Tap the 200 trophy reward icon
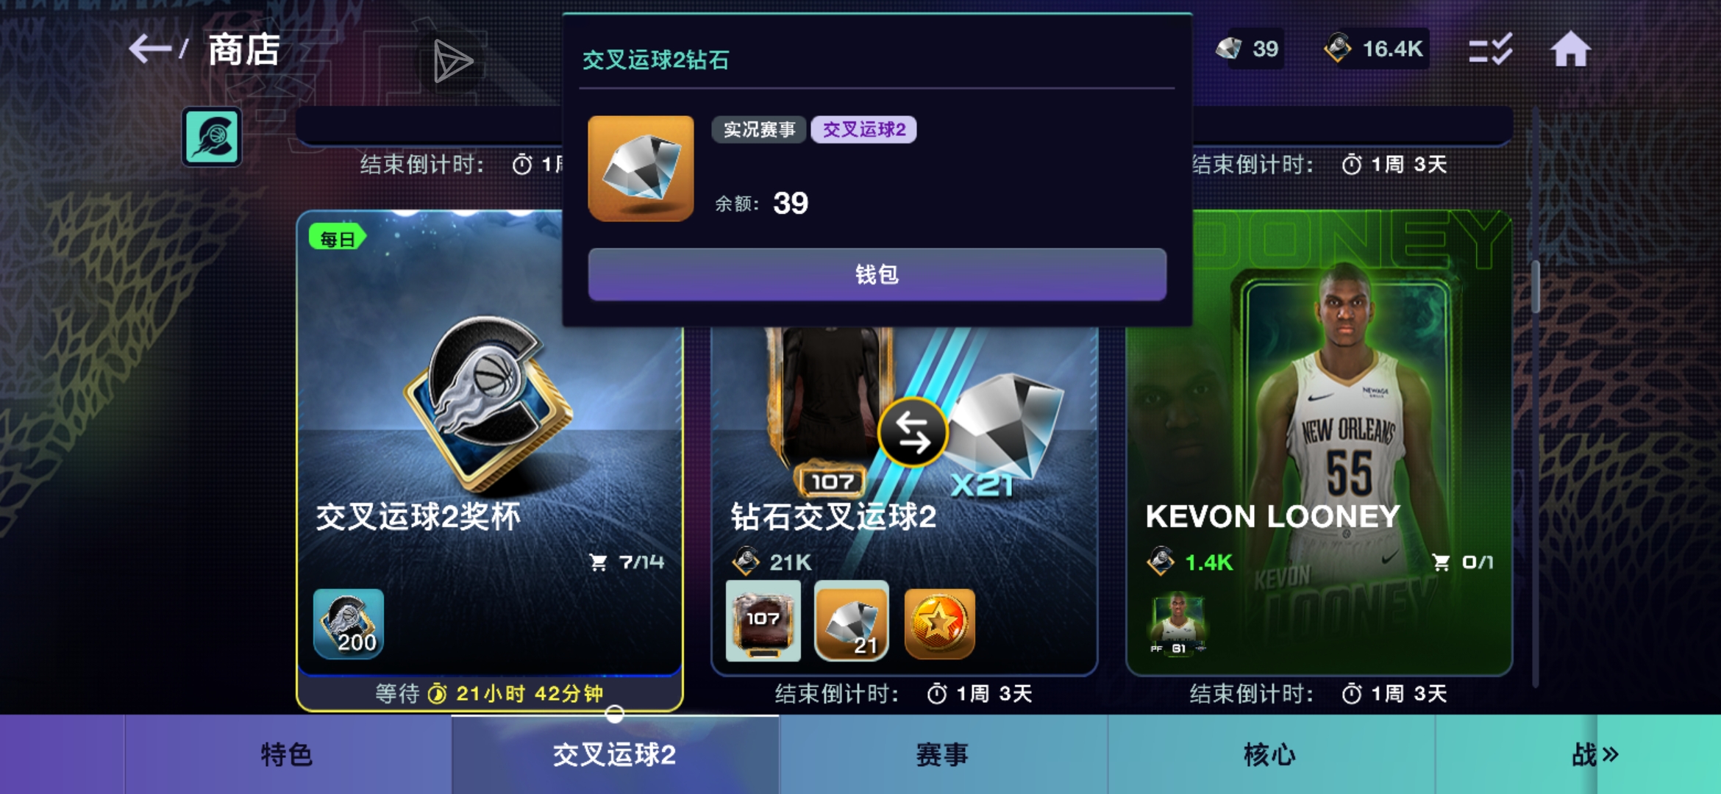The width and height of the screenshot is (1721, 794). tap(349, 623)
